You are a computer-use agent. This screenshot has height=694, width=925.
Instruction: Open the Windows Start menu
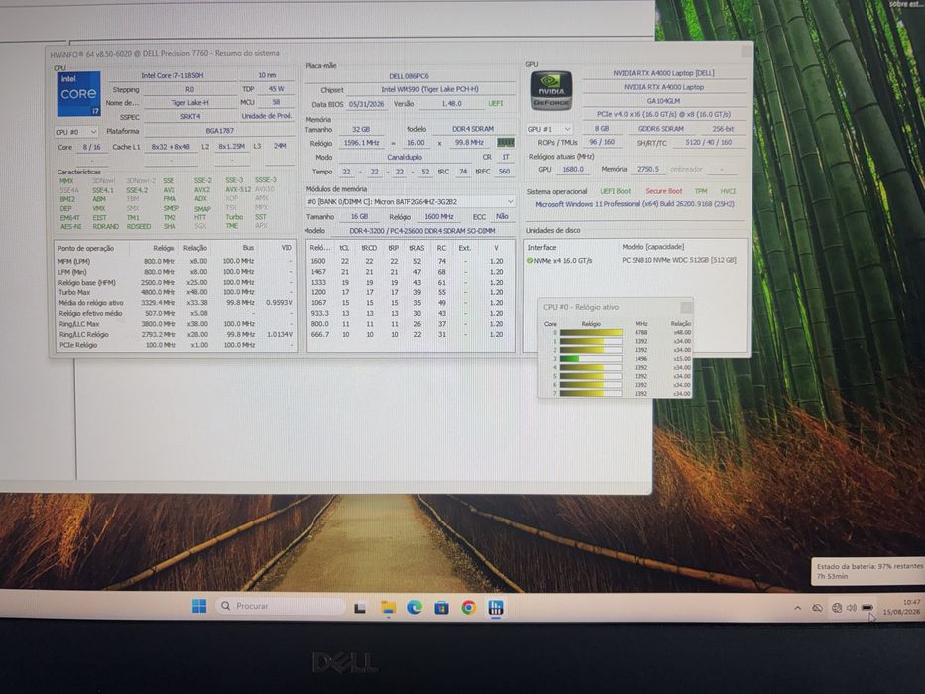coord(199,606)
